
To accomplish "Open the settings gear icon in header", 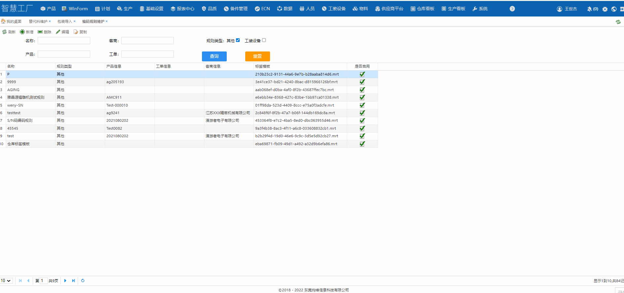I will [605, 9].
